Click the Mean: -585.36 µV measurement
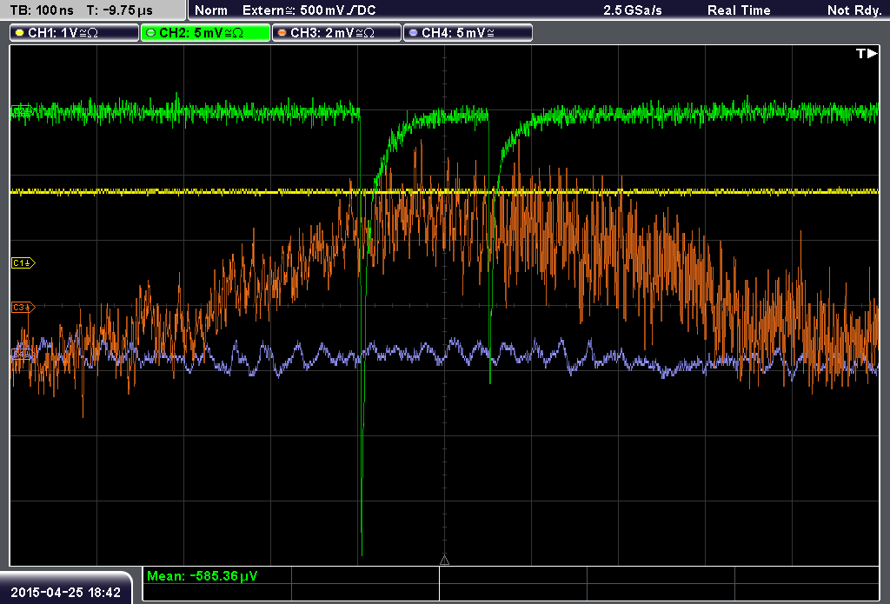 pos(202,575)
